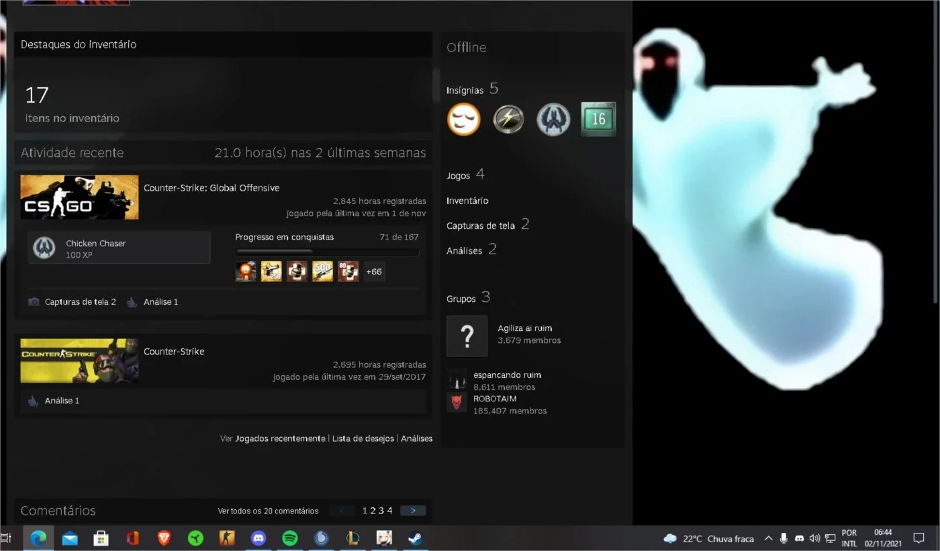Open Ver todos os 20 comentários

[x=268, y=511]
